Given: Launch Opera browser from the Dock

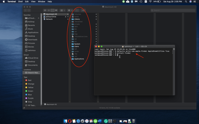Looking at the screenshot, I should (70, 121).
